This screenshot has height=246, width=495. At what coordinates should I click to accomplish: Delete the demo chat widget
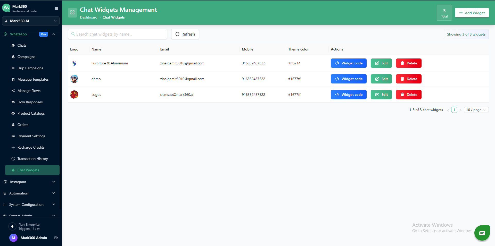click(x=408, y=79)
